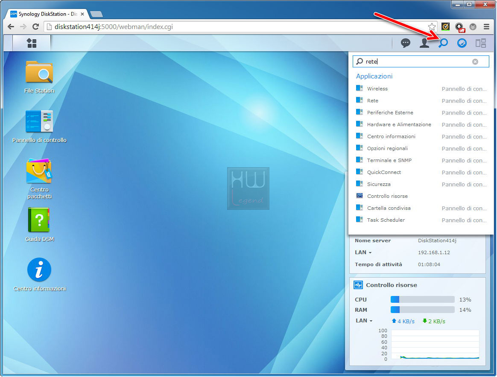This screenshot has height=377, width=497.
Task: Go back in the browser
Action: (11, 26)
